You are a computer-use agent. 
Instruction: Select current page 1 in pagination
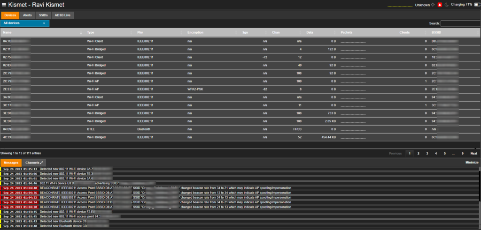[x=409, y=154]
